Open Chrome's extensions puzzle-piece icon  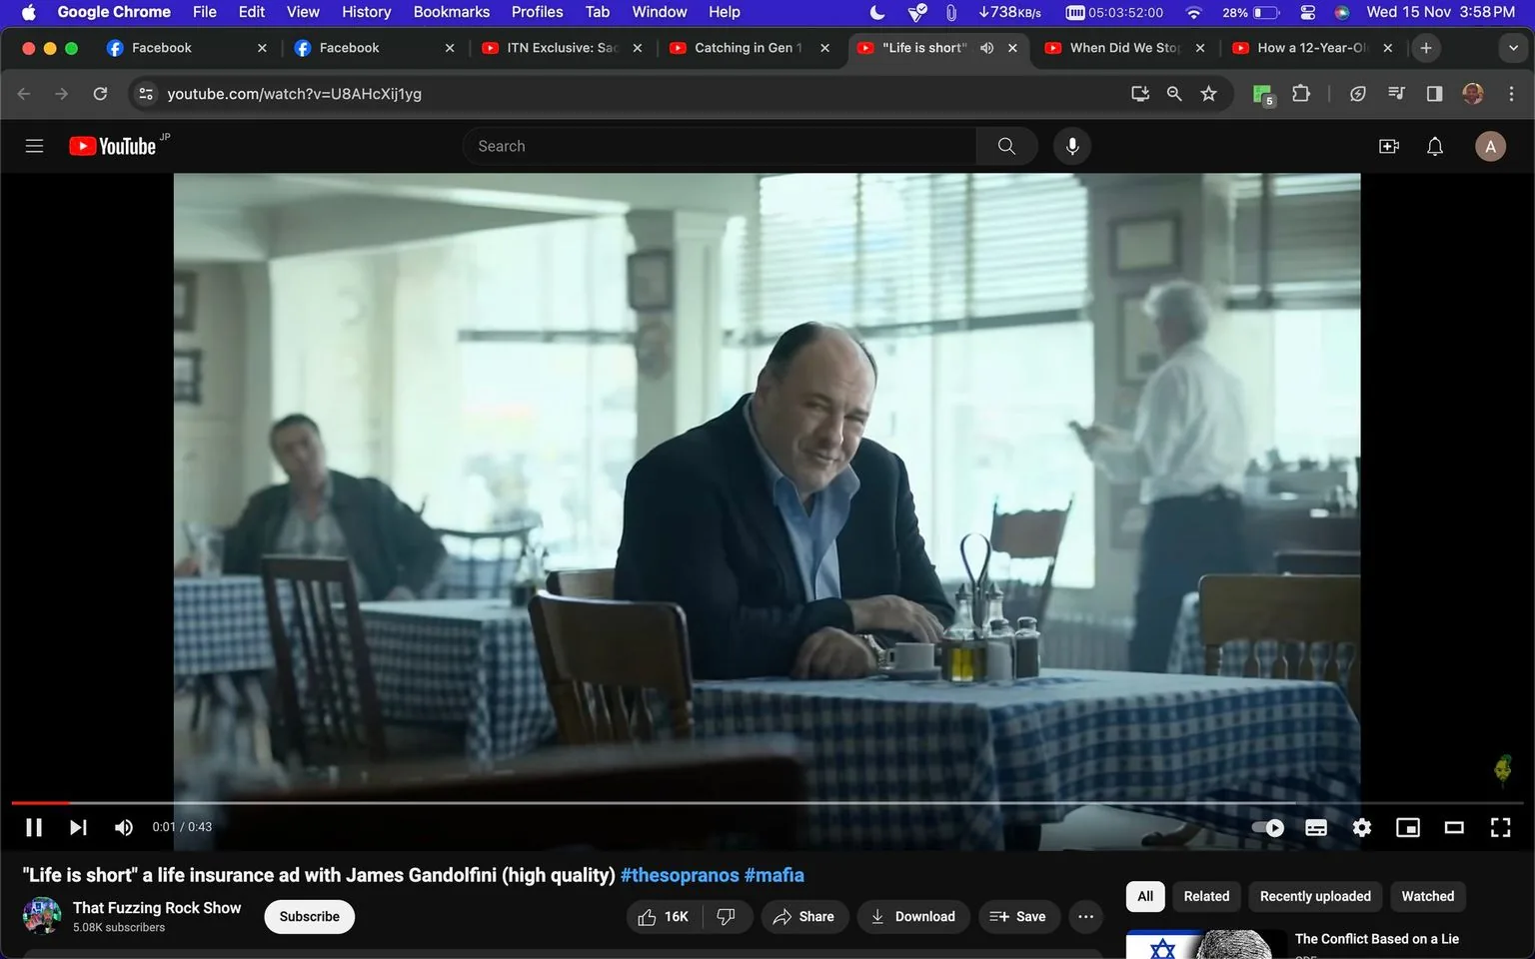[1300, 93]
